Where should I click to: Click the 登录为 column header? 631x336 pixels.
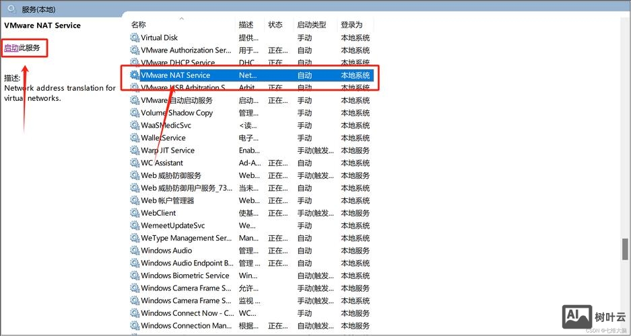pos(352,25)
